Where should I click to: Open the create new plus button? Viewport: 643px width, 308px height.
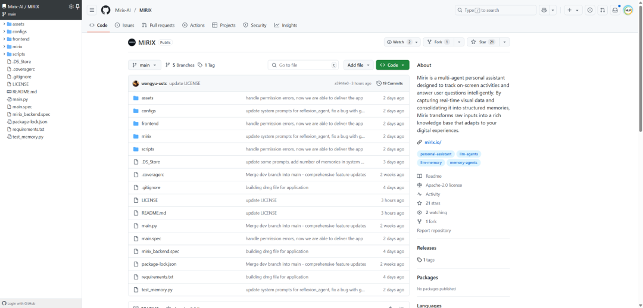click(573, 10)
